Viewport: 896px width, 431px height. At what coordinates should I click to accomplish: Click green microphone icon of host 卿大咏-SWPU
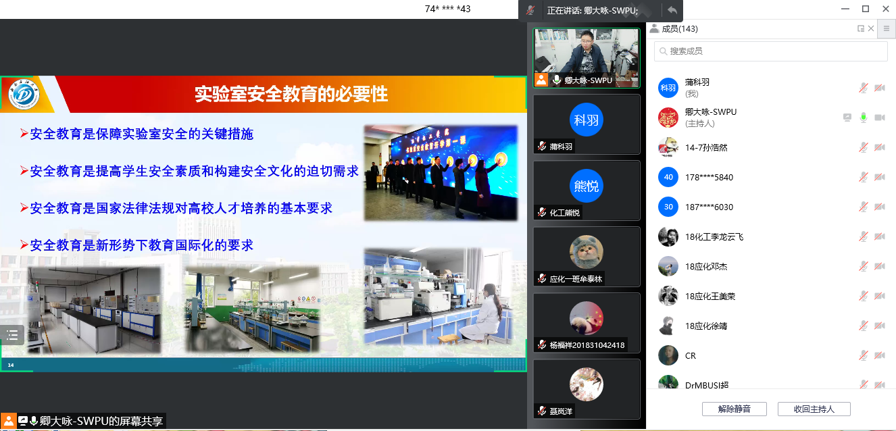point(863,118)
